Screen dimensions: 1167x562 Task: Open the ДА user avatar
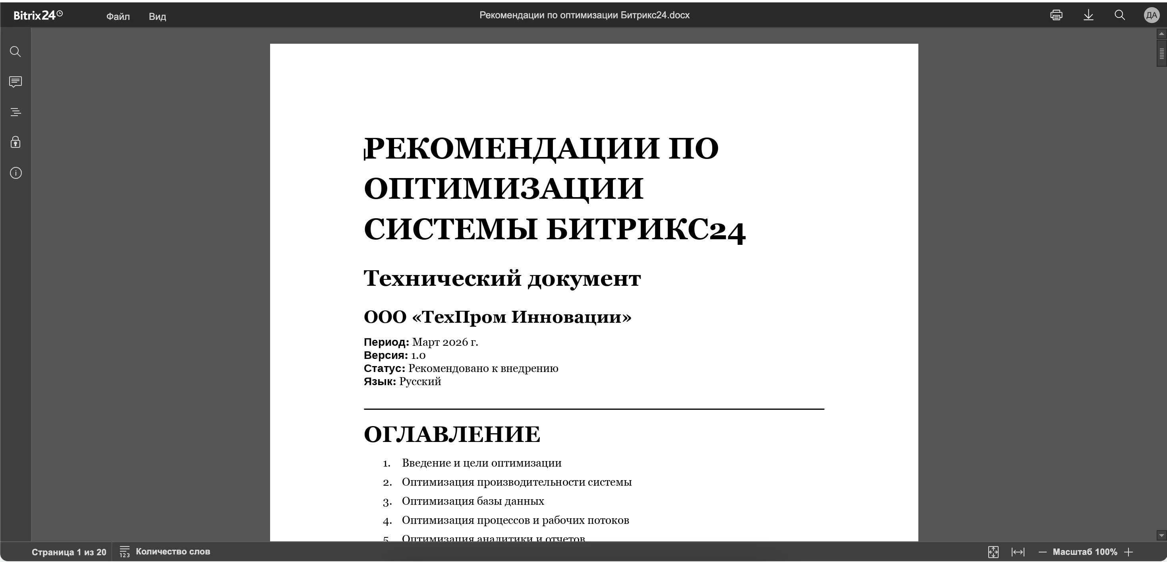1152,16
